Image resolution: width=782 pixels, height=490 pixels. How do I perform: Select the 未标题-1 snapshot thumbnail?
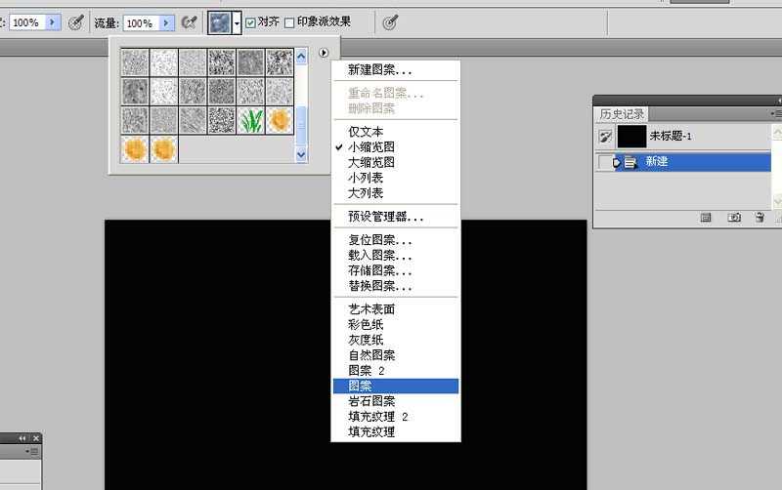(632, 137)
